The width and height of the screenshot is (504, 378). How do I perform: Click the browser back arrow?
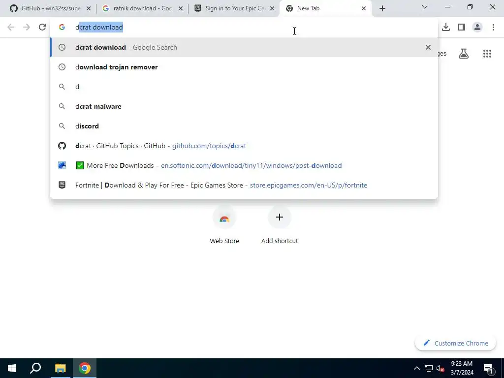pos(11,27)
